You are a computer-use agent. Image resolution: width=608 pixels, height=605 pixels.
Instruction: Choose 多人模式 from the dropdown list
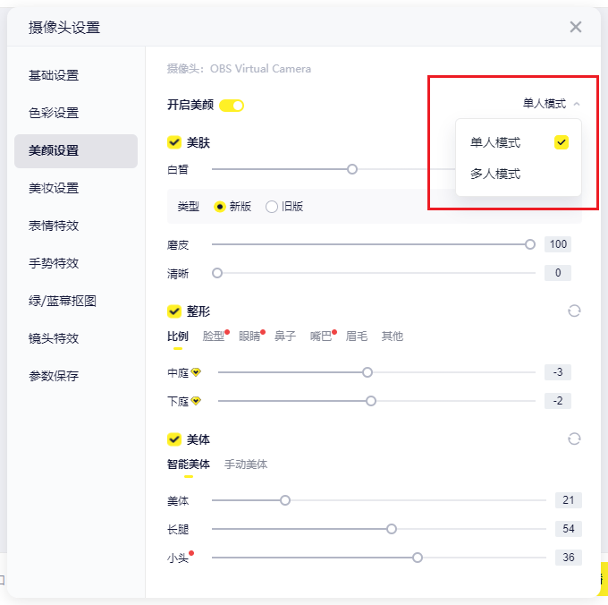pyautogui.click(x=495, y=174)
